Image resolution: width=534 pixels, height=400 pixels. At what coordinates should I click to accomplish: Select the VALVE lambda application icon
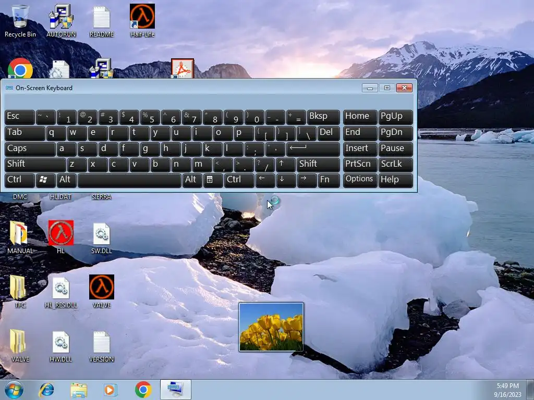102,291
